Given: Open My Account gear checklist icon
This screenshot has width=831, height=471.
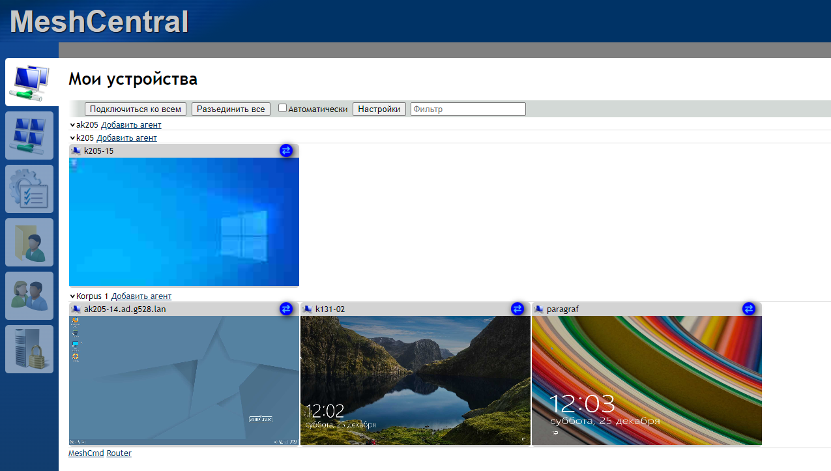Looking at the screenshot, I should tap(29, 189).
